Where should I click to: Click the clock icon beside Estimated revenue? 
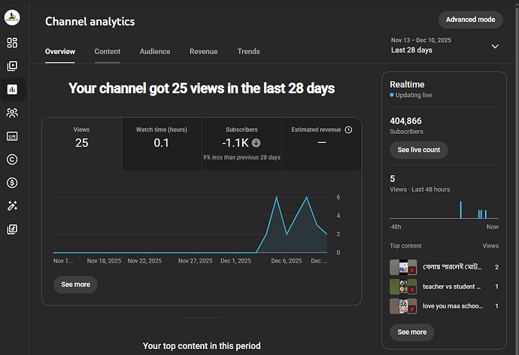pyautogui.click(x=348, y=129)
